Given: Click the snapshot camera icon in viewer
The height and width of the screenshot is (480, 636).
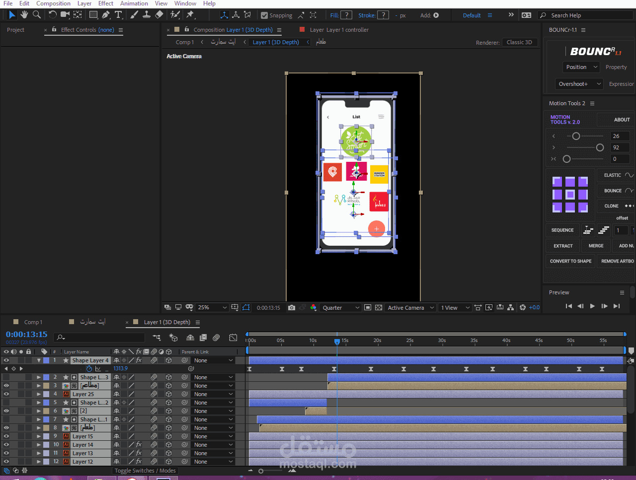Looking at the screenshot, I should click(292, 308).
